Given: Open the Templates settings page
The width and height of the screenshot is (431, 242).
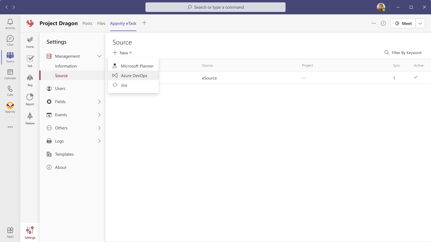Looking at the screenshot, I should tap(64, 154).
